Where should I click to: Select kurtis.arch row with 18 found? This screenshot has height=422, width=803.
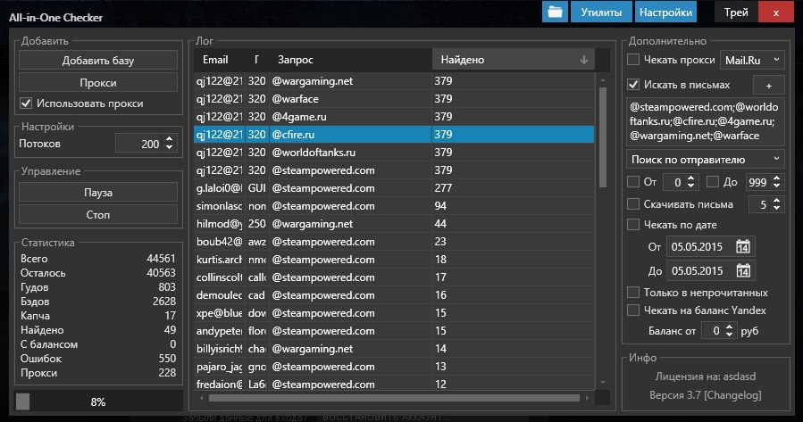394,260
